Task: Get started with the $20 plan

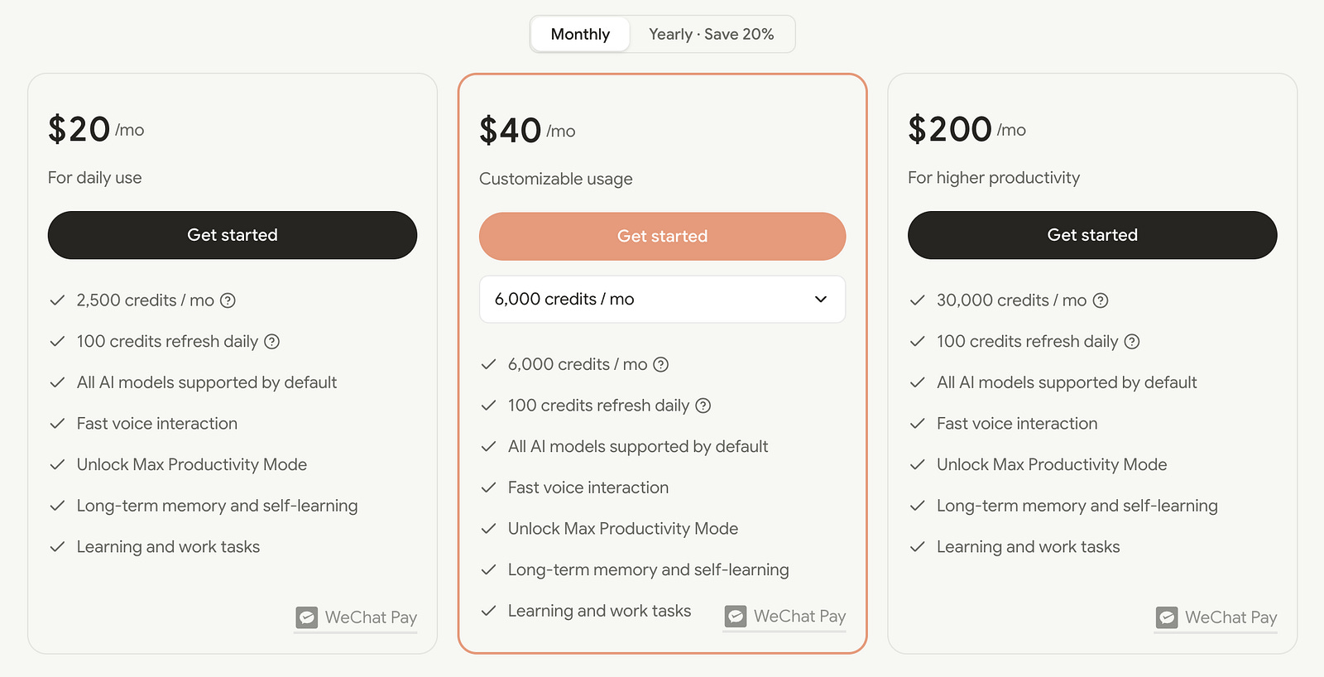Action: (233, 235)
